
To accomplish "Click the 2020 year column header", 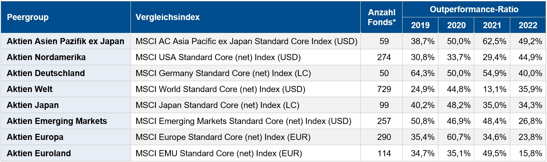I will click(456, 25).
